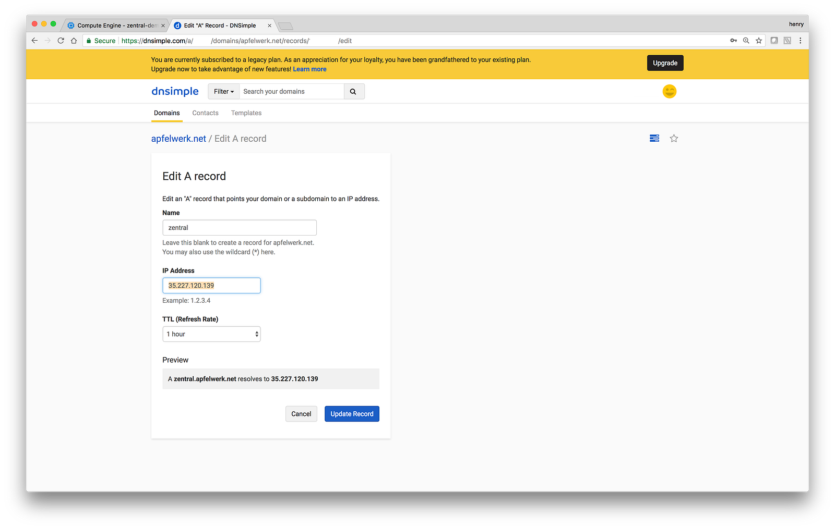Go to the browser home page

[74, 41]
